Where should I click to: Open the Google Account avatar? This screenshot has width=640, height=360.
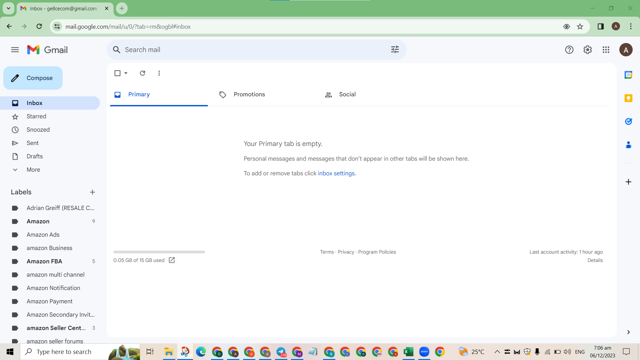click(x=626, y=50)
